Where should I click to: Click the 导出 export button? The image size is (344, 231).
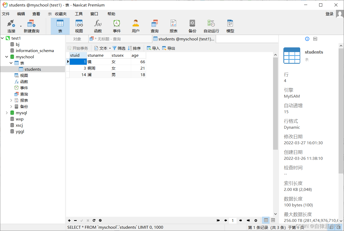pyautogui.click(x=169, y=48)
